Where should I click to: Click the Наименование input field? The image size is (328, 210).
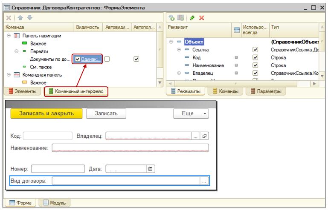(130, 148)
